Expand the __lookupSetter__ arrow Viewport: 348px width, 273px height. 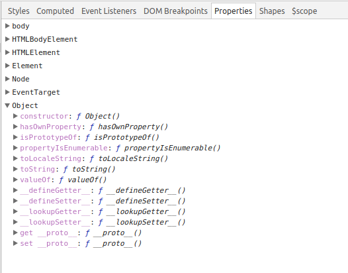[x=15, y=222]
